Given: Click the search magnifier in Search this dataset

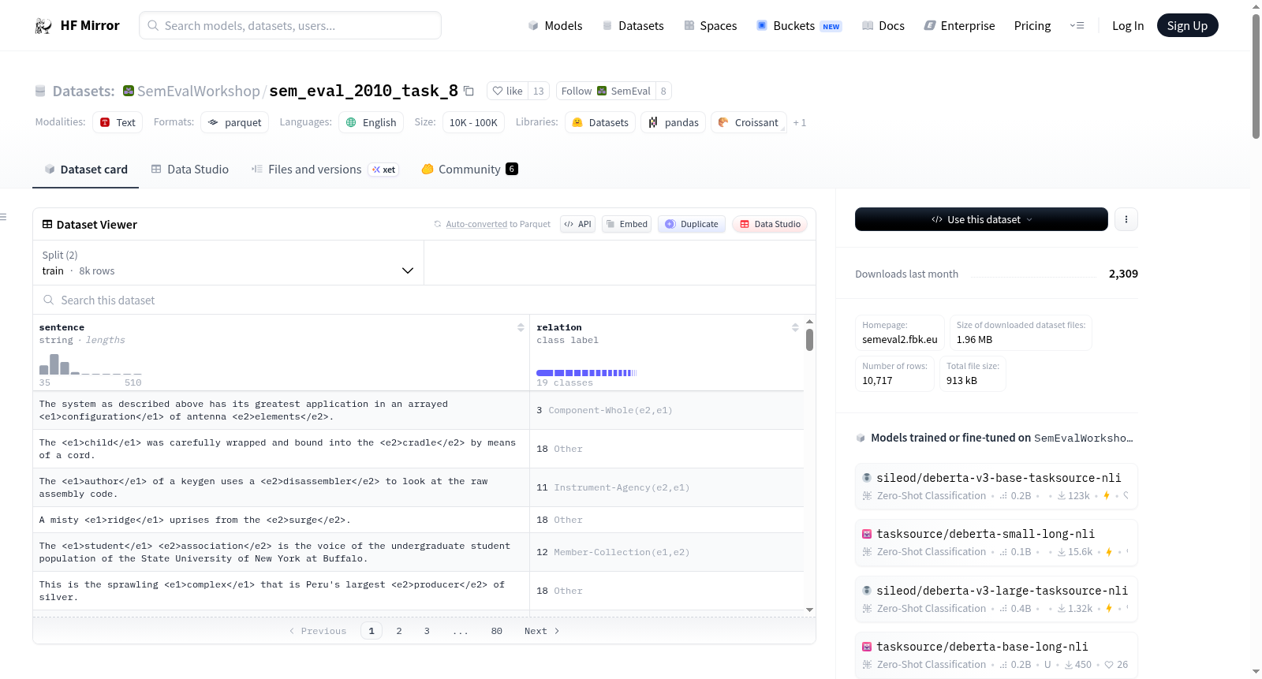Looking at the screenshot, I should [49, 300].
